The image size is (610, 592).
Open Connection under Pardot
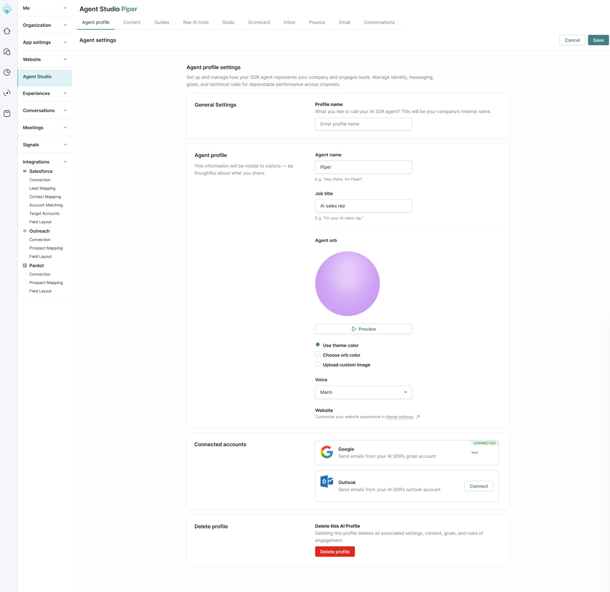[40, 274]
